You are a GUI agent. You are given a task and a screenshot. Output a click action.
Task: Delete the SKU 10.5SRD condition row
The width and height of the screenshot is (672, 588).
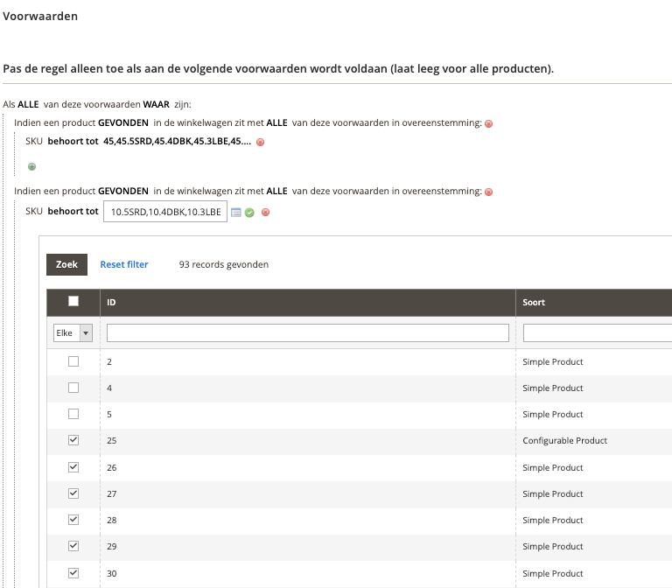tap(265, 212)
